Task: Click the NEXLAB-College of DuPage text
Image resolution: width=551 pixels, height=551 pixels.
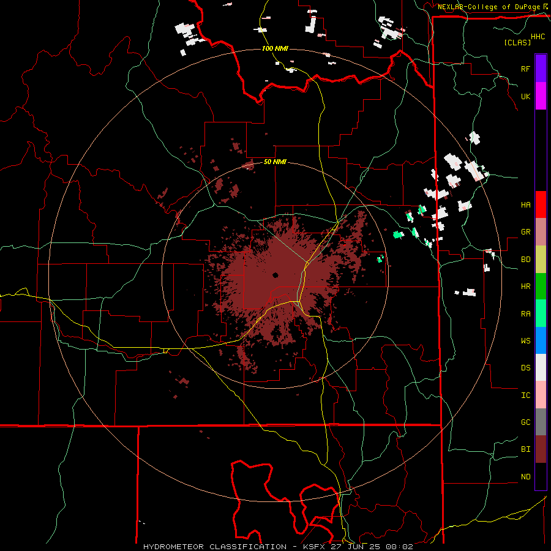Action: [489, 7]
